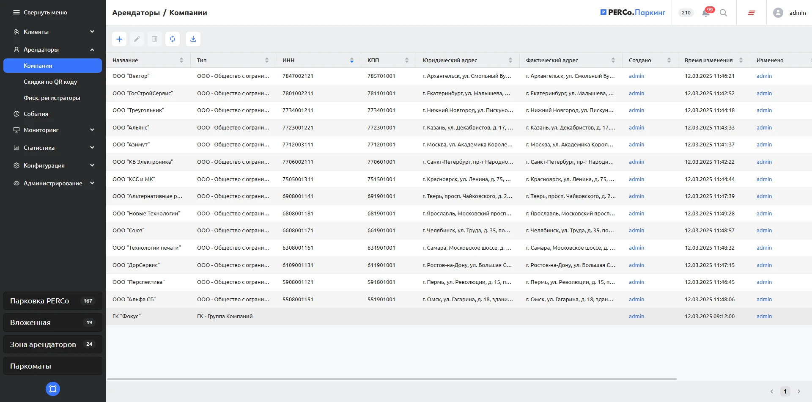Collapse the sidebar via Свернуть меню

coord(40,13)
